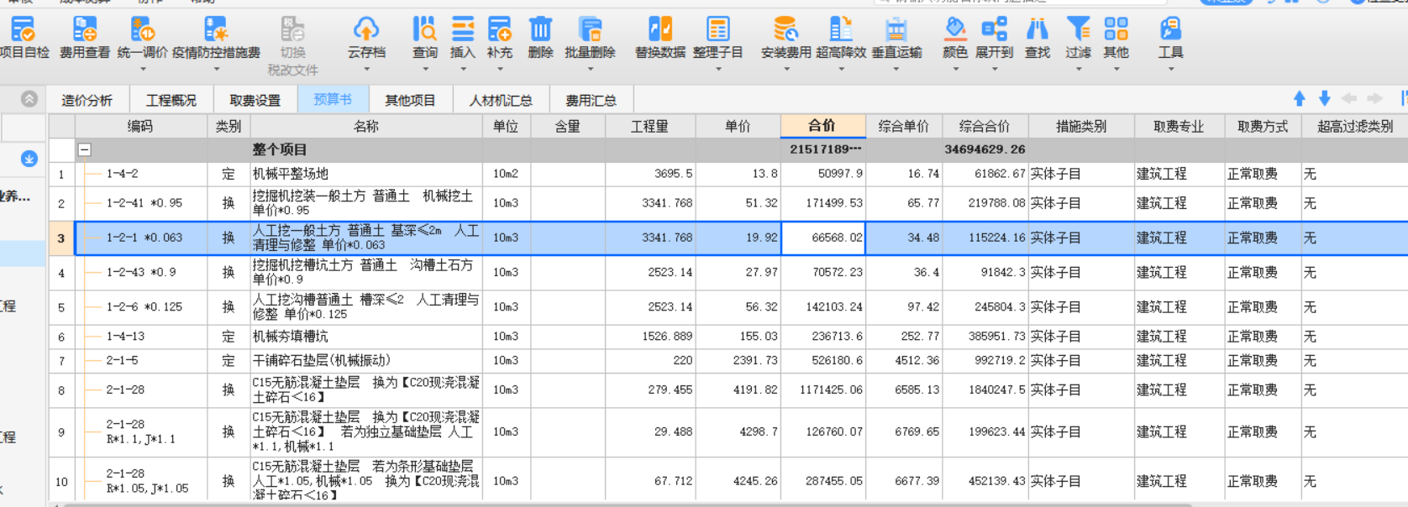The width and height of the screenshot is (1408, 507).
Task: Switch to the 工程概况 tab
Action: [171, 100]
